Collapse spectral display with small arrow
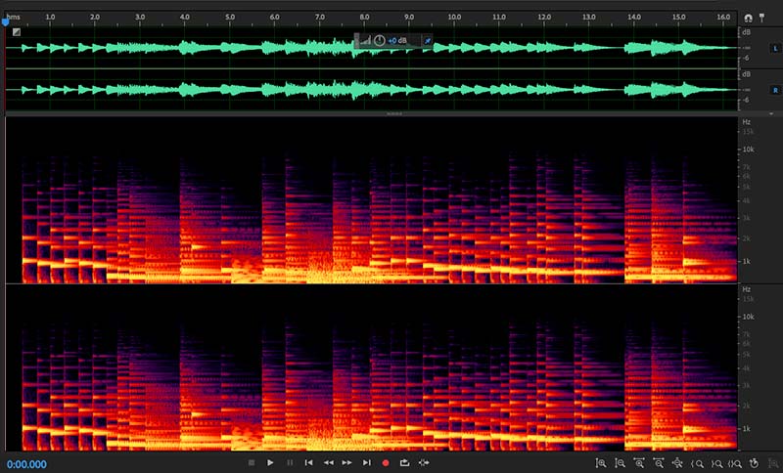This screenshot has height=473, width=783. click(x=771, y=113)
